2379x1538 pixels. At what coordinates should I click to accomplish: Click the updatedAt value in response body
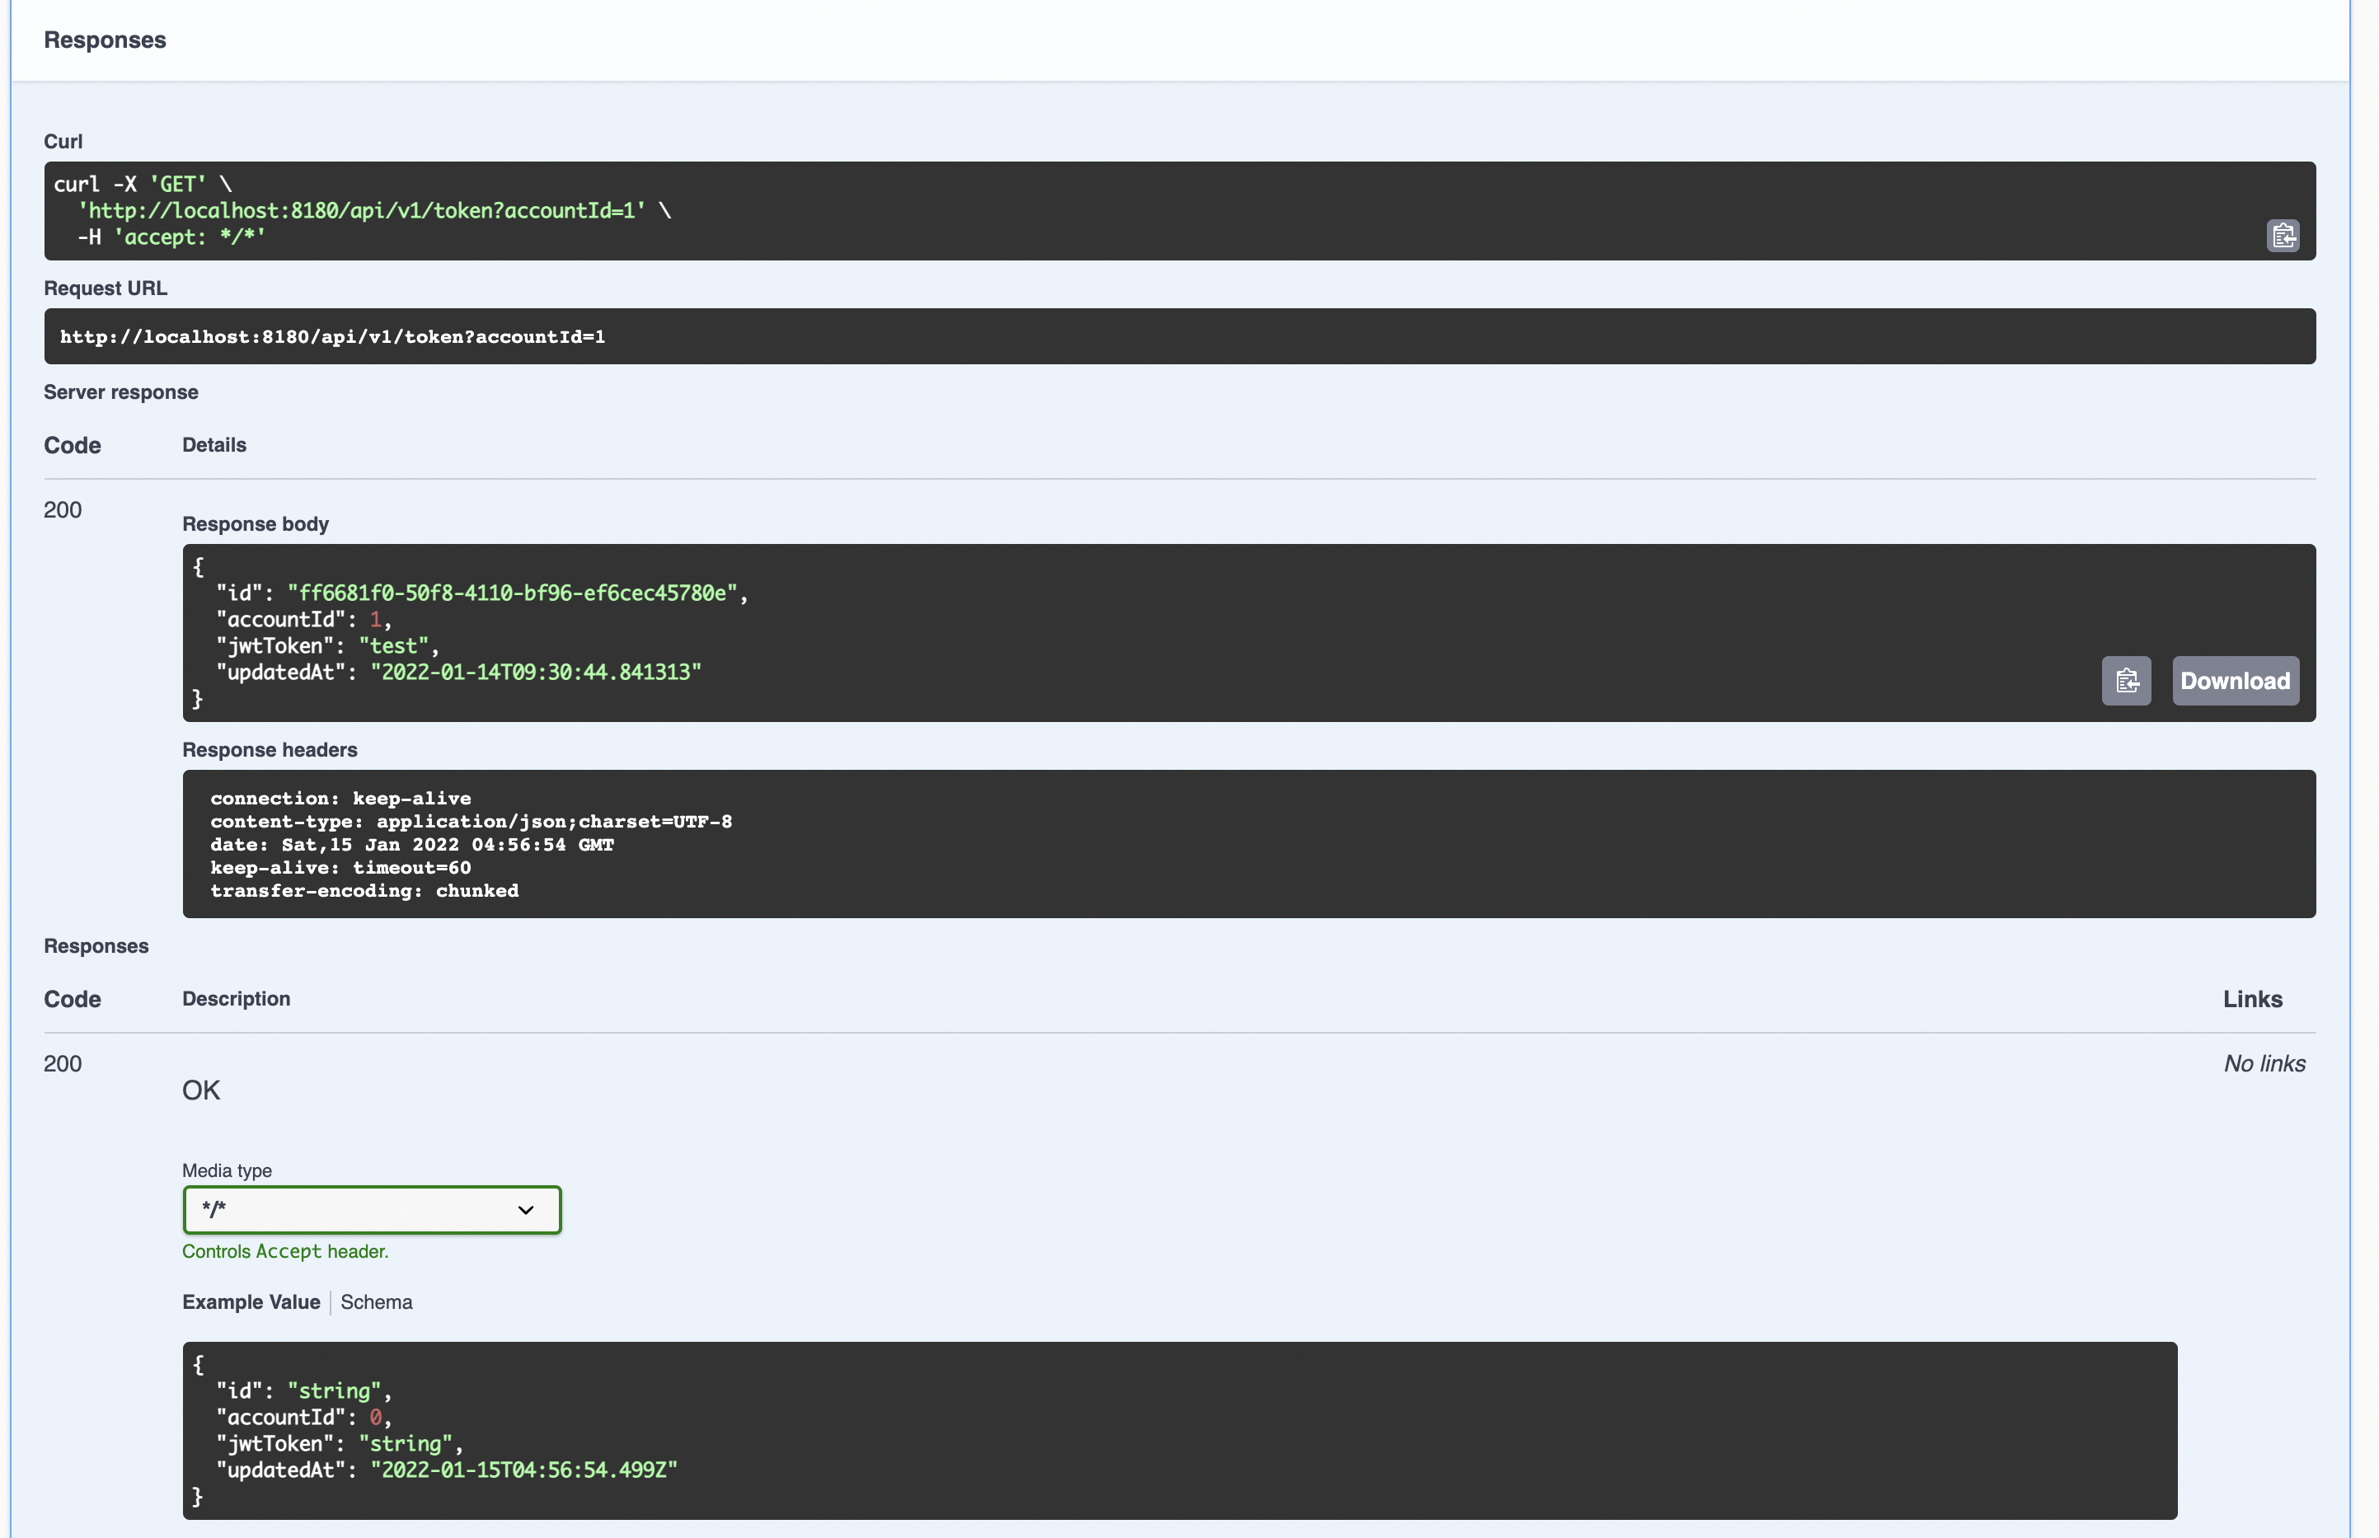point(535,672)
